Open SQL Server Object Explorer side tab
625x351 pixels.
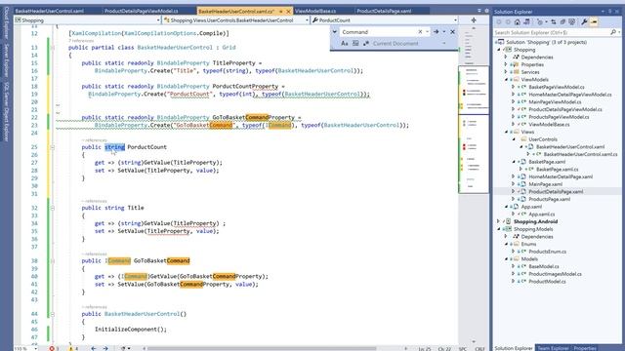(x=6, y=112)
